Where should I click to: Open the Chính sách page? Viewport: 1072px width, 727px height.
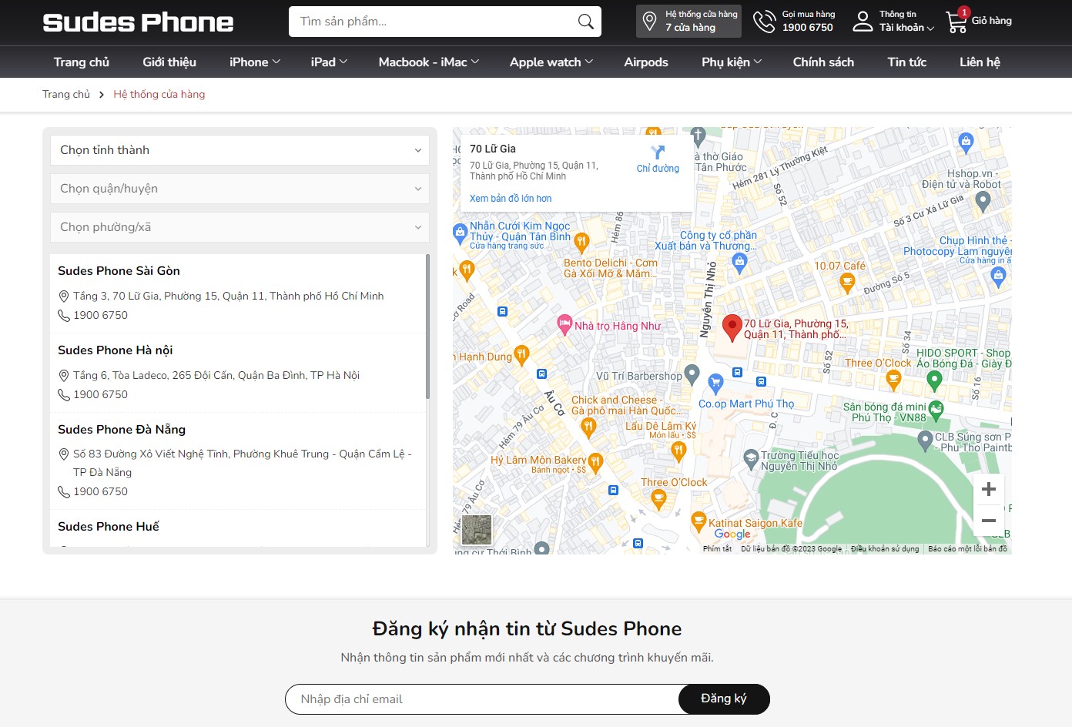(x=823, y=62)
